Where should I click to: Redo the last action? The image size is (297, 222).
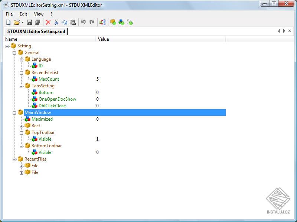(x=92, y=22)
